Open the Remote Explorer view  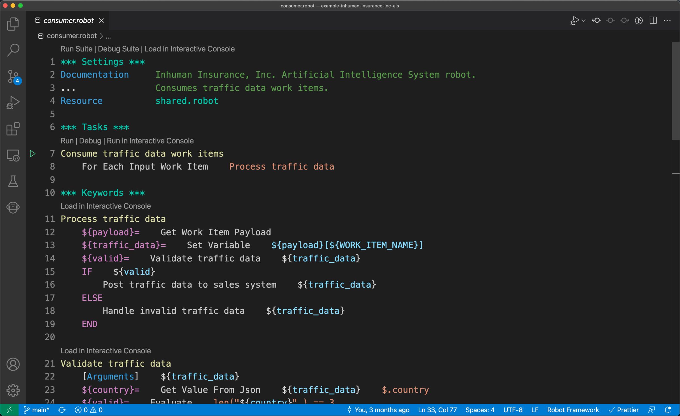[13, 155]
